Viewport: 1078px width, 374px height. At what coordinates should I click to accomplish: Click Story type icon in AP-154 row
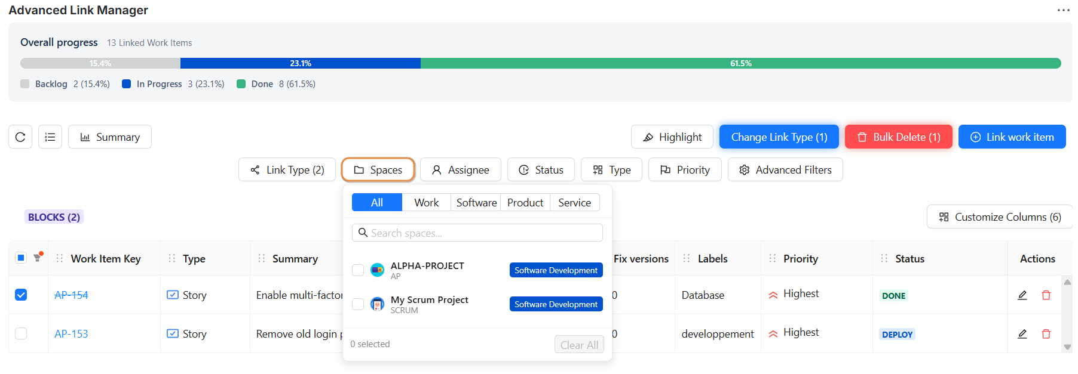point(173,295)
